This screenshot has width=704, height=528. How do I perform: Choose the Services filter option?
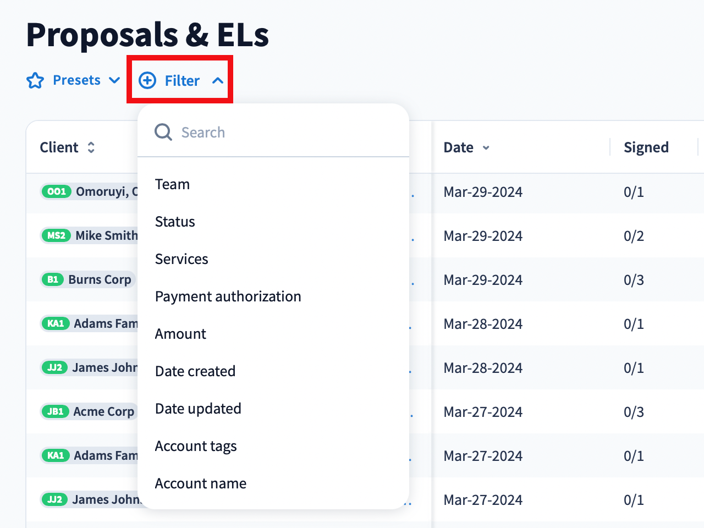pos(182,259)
